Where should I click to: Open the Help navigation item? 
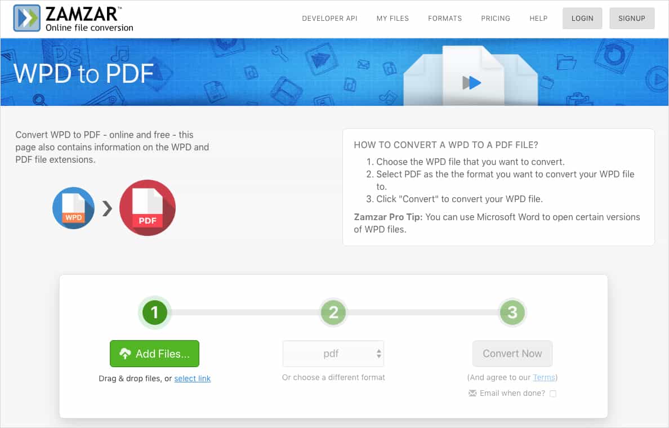click(538, 19)
